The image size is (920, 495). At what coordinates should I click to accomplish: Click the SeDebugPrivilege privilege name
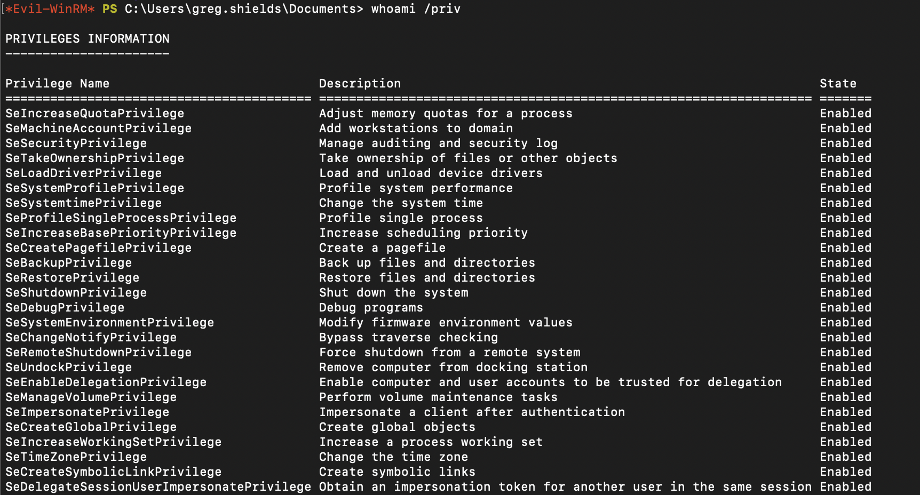point(65,308)
